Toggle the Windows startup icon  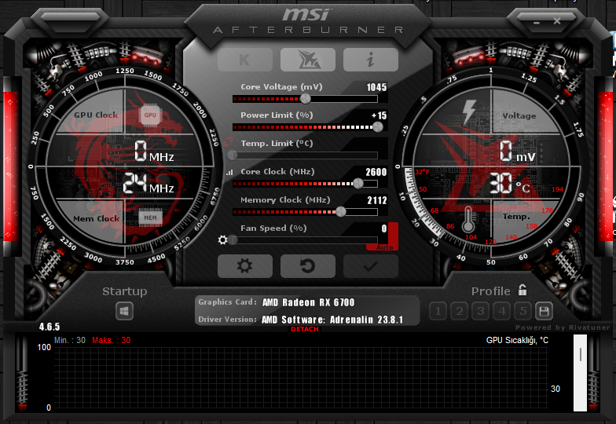coord(124,311)
